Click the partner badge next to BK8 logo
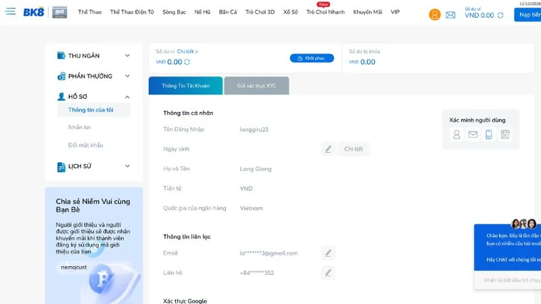The image size is (541, 304). point(60,12)
